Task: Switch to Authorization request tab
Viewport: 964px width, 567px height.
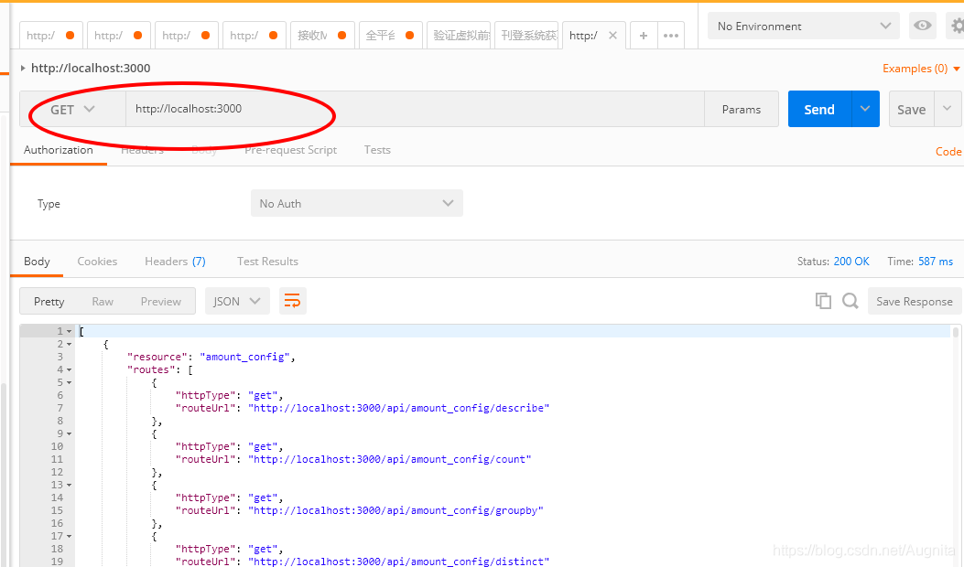Action: (59, 150)
